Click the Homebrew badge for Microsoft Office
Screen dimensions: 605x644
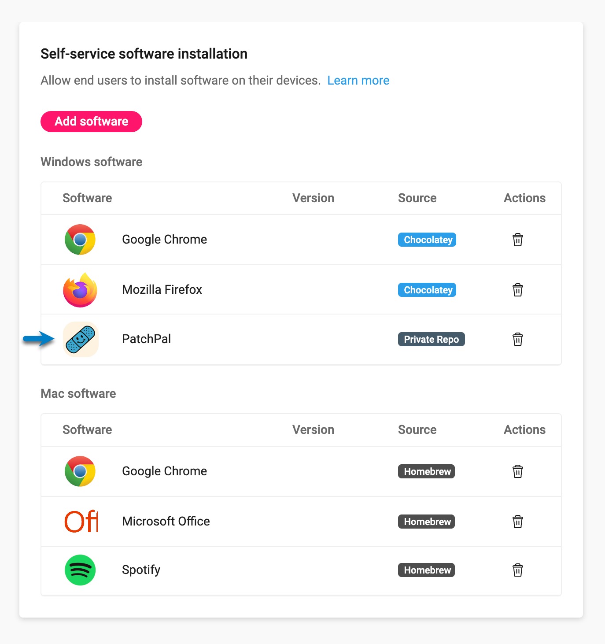426,522
